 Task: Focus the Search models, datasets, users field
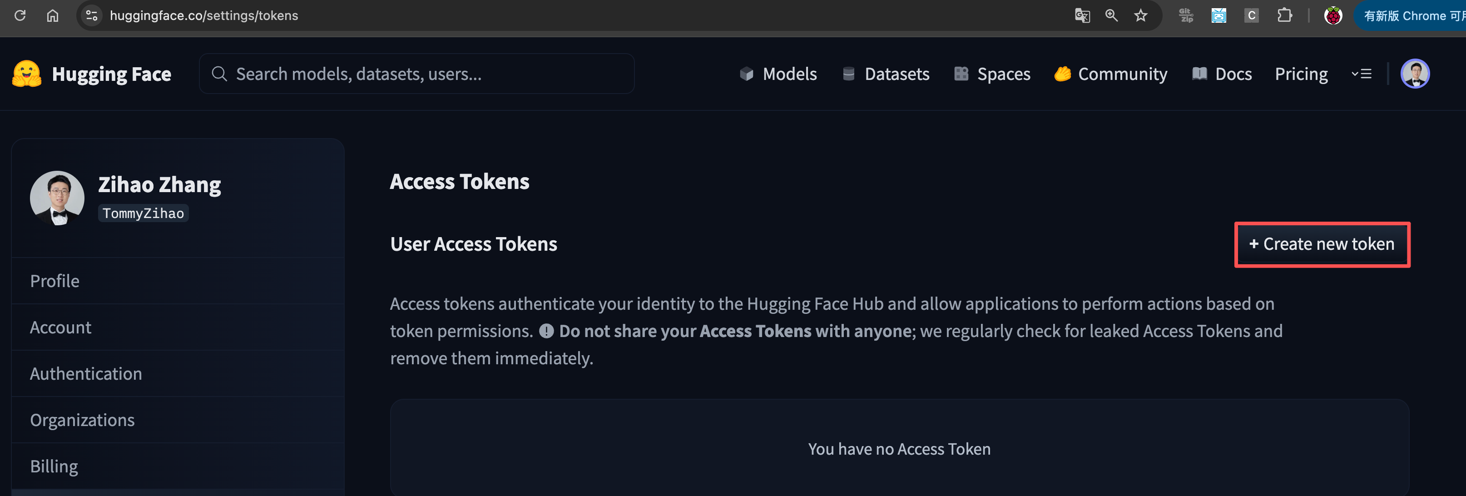pos(416,74)
